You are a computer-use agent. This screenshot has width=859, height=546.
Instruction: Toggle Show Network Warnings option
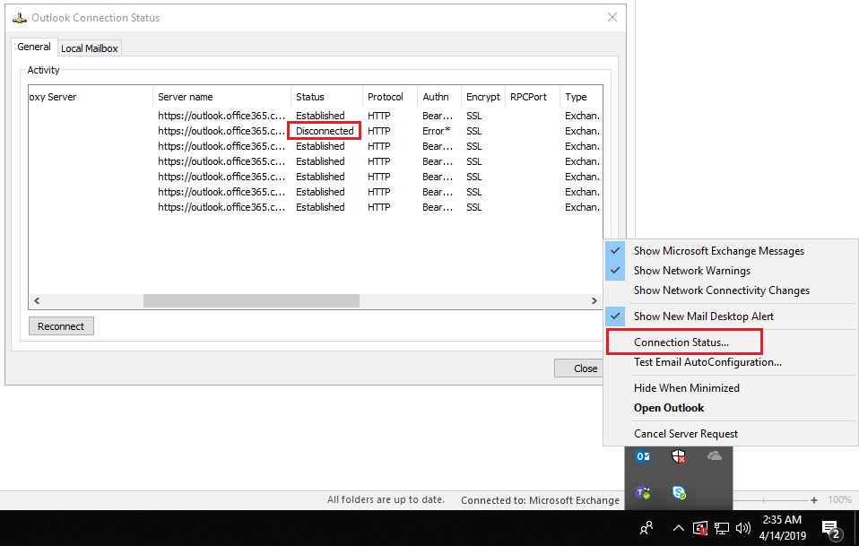pyautogui.click(x=731, y=271)
